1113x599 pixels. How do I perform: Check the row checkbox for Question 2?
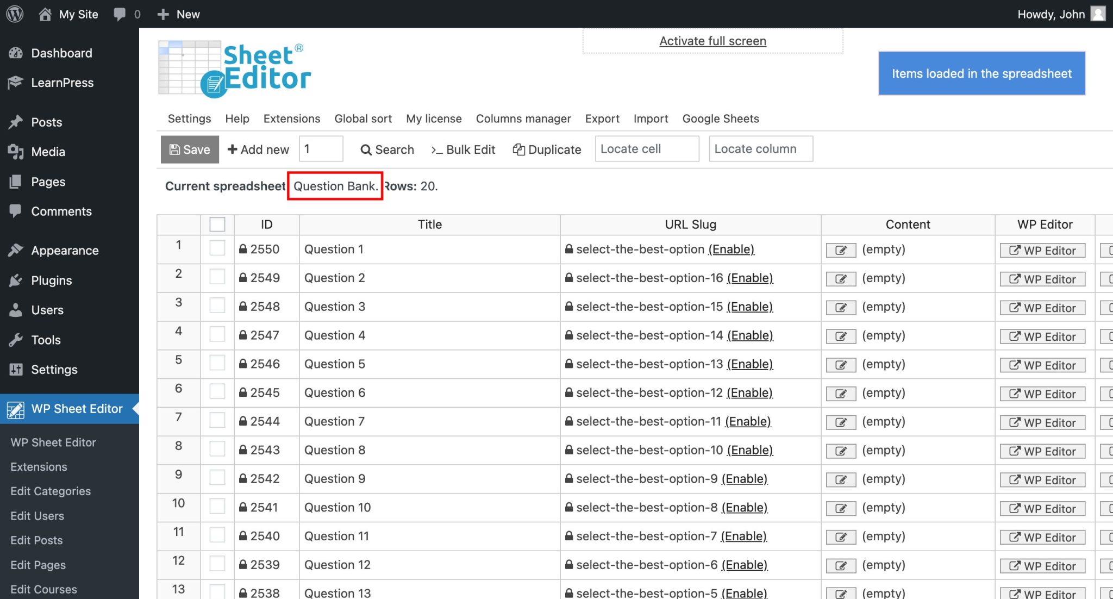click(x=217, y=276)
